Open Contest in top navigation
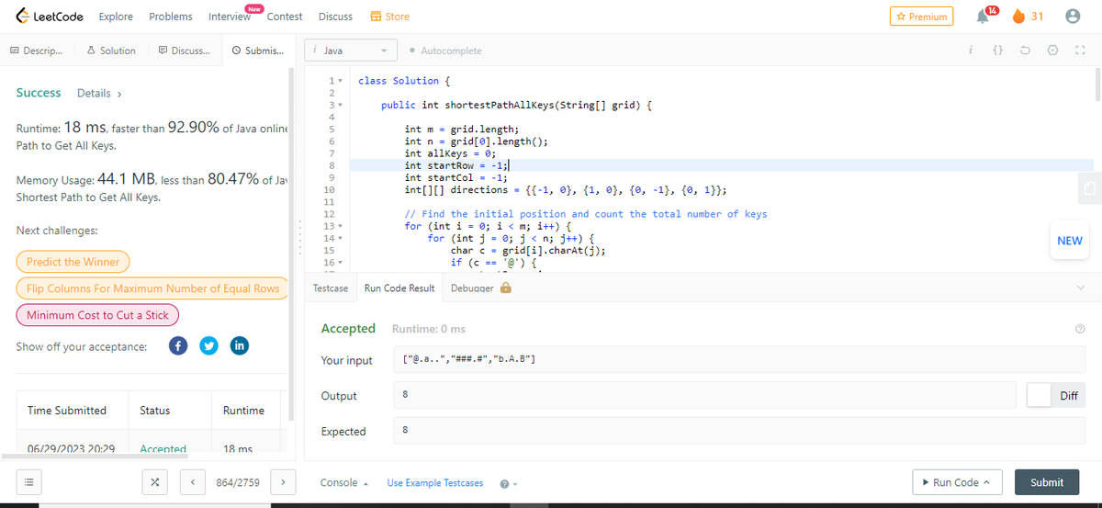The height and width of the screenshot is (508, 1102). [x=285, y=17]
